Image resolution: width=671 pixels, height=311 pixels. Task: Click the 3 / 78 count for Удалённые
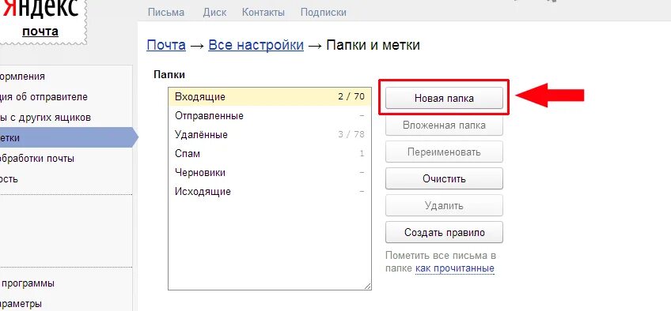[x=351, y=134]
